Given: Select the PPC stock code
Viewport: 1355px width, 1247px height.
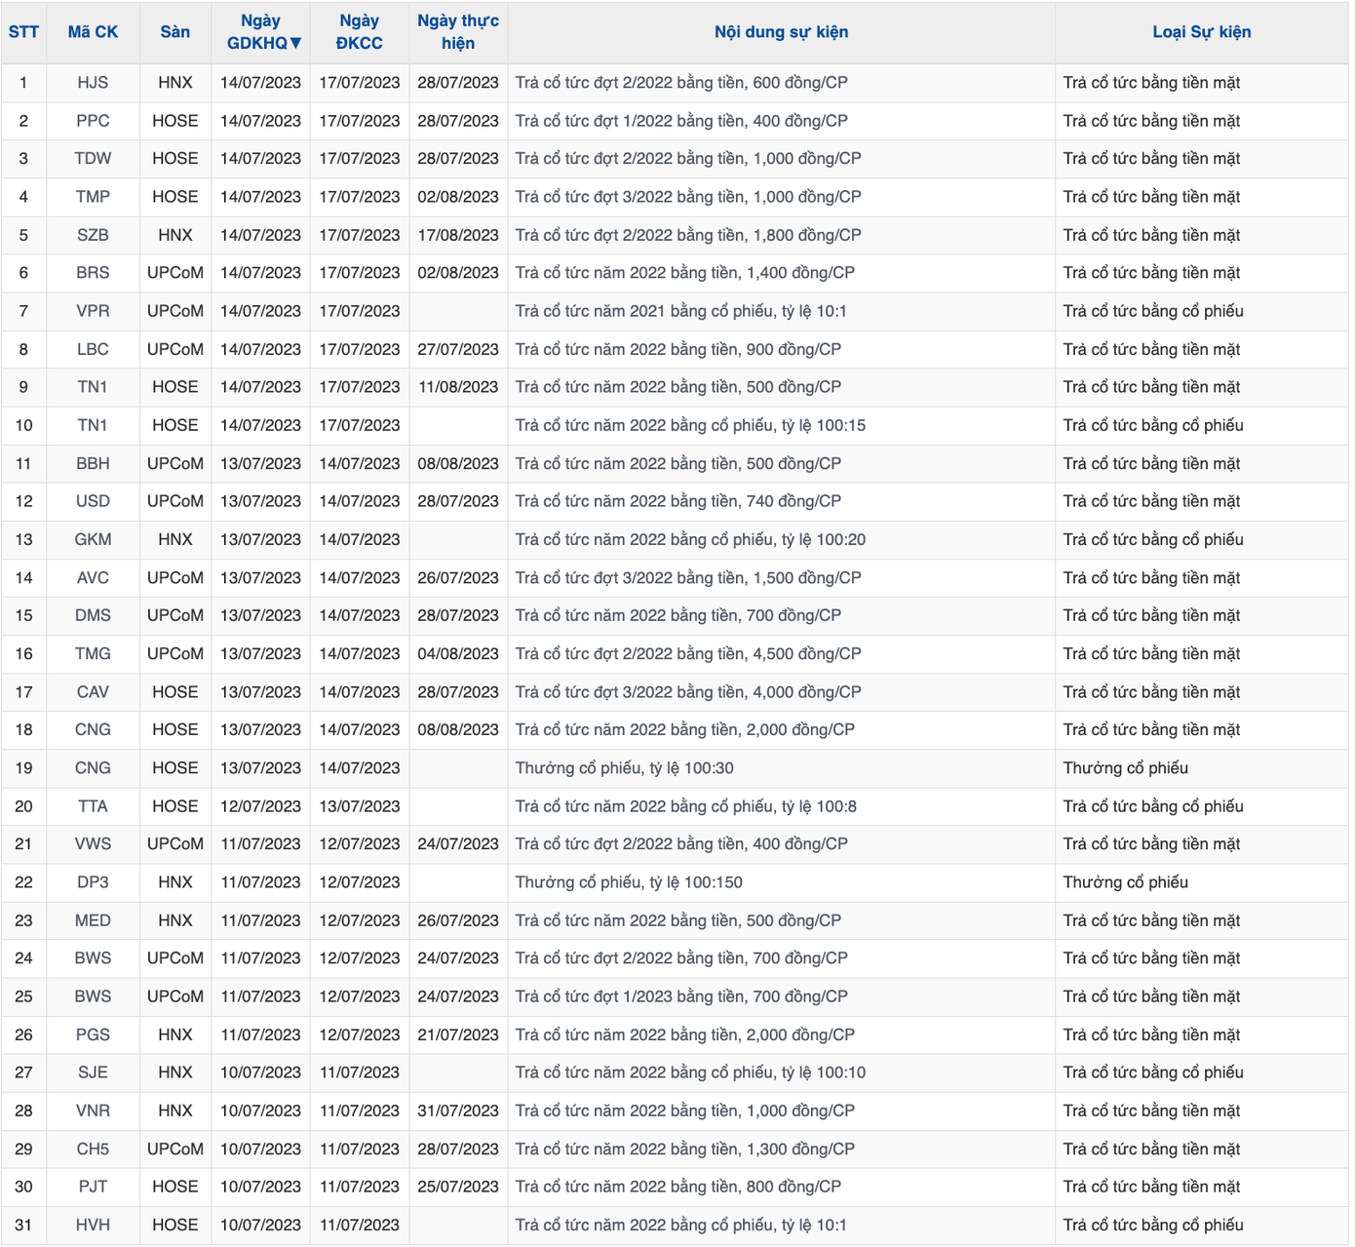Looking at the screenshot, I should [93, 121].
